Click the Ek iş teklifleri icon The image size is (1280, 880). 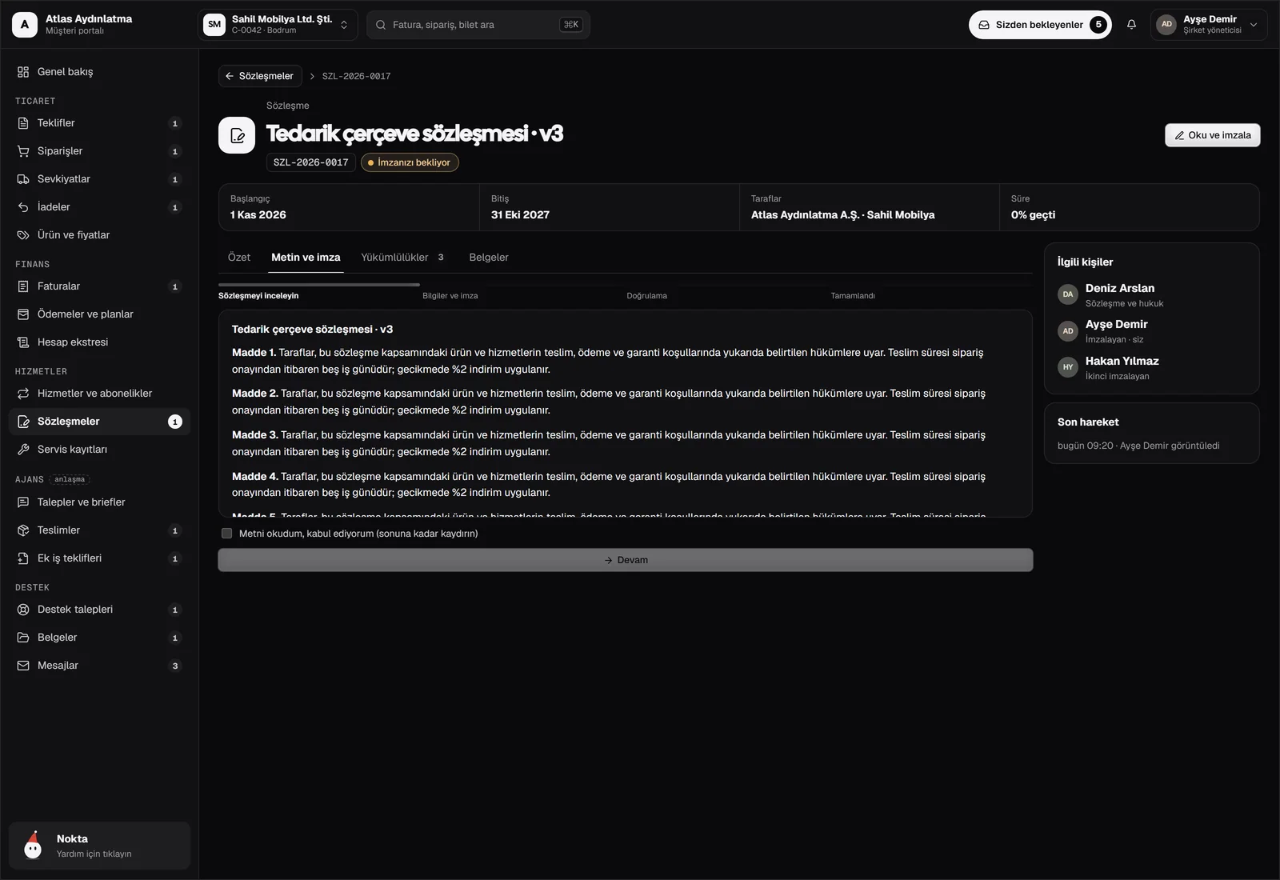23,558
